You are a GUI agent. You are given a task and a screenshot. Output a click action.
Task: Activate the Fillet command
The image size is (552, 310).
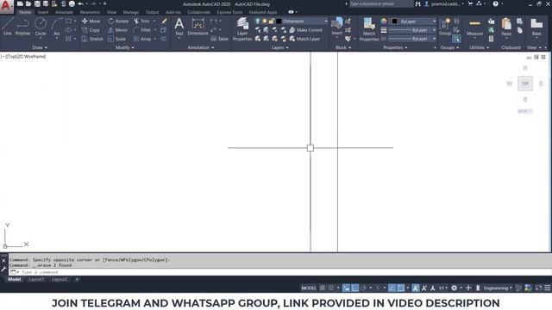[142, 30]
